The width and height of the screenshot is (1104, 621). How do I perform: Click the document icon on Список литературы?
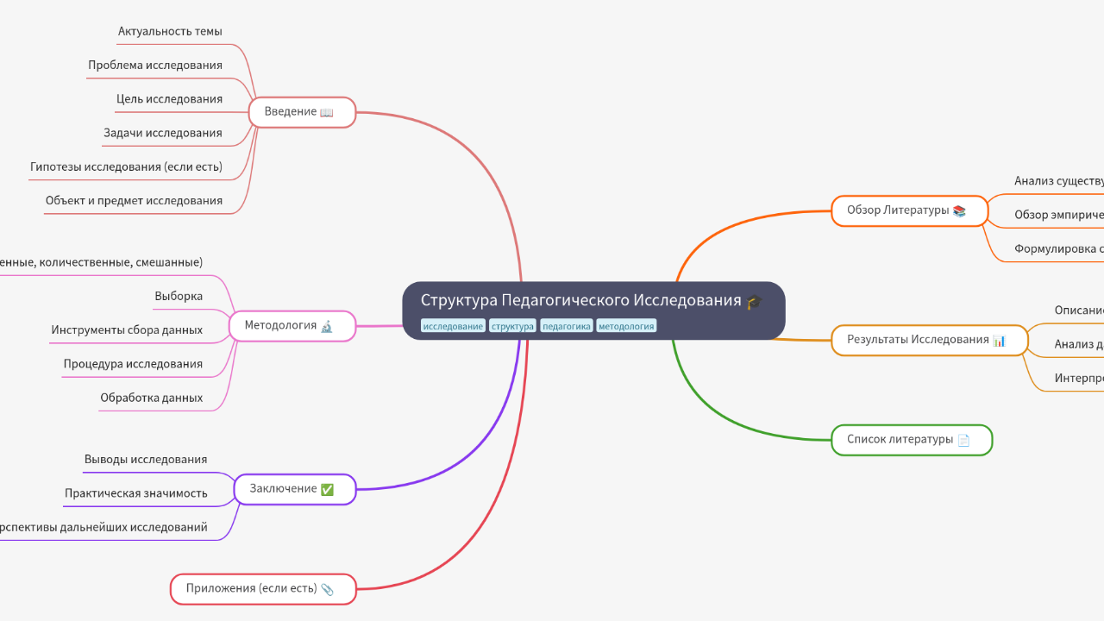(x=963, y=440)
